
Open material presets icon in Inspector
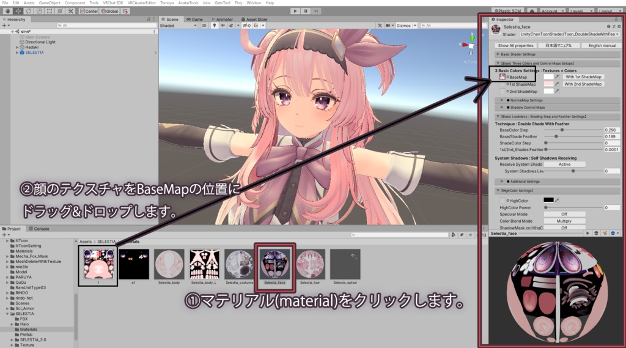614,27
